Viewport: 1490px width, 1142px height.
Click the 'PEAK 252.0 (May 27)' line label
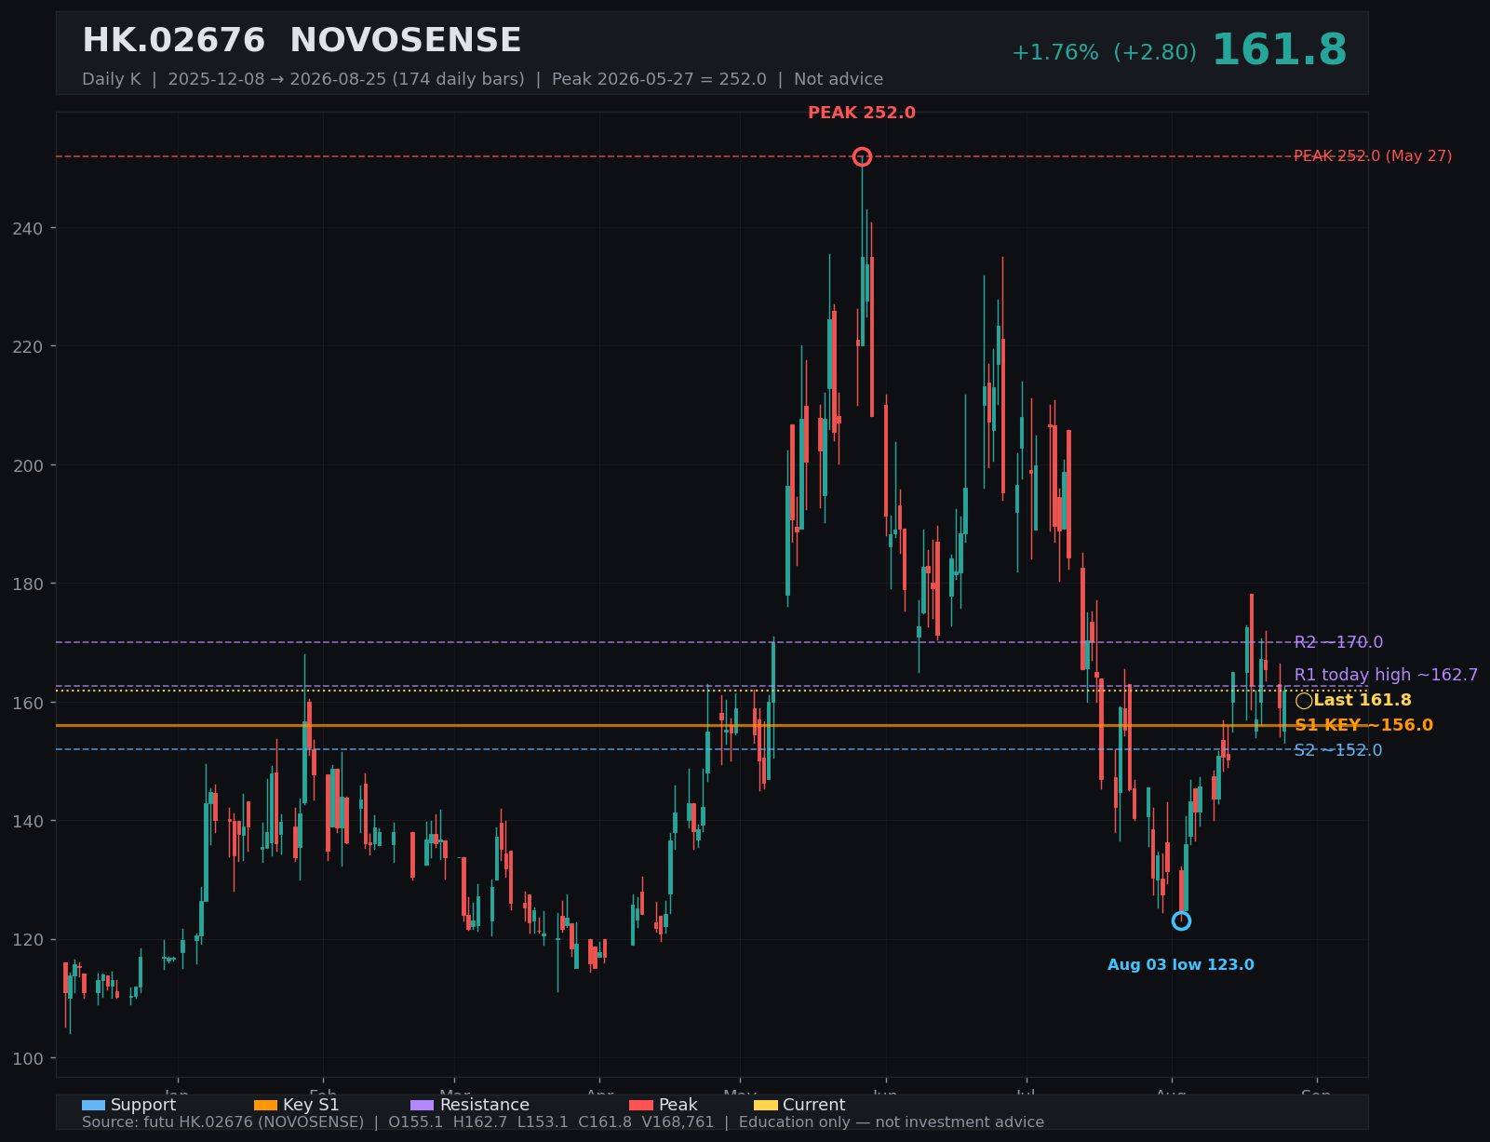(1373, 155)
